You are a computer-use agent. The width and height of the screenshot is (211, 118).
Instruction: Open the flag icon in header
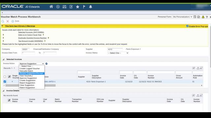(84, 7)
